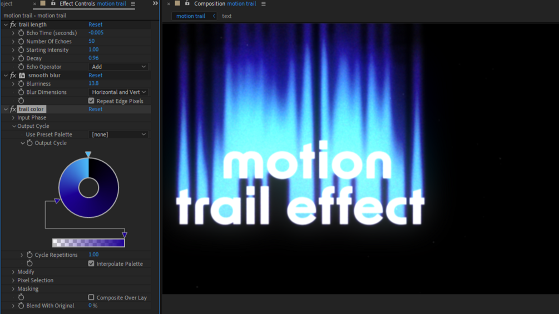The width and height of the screenshot is (559, 314).
Task: Edit the Blurriness value 13.8
Action: (93, 83)
